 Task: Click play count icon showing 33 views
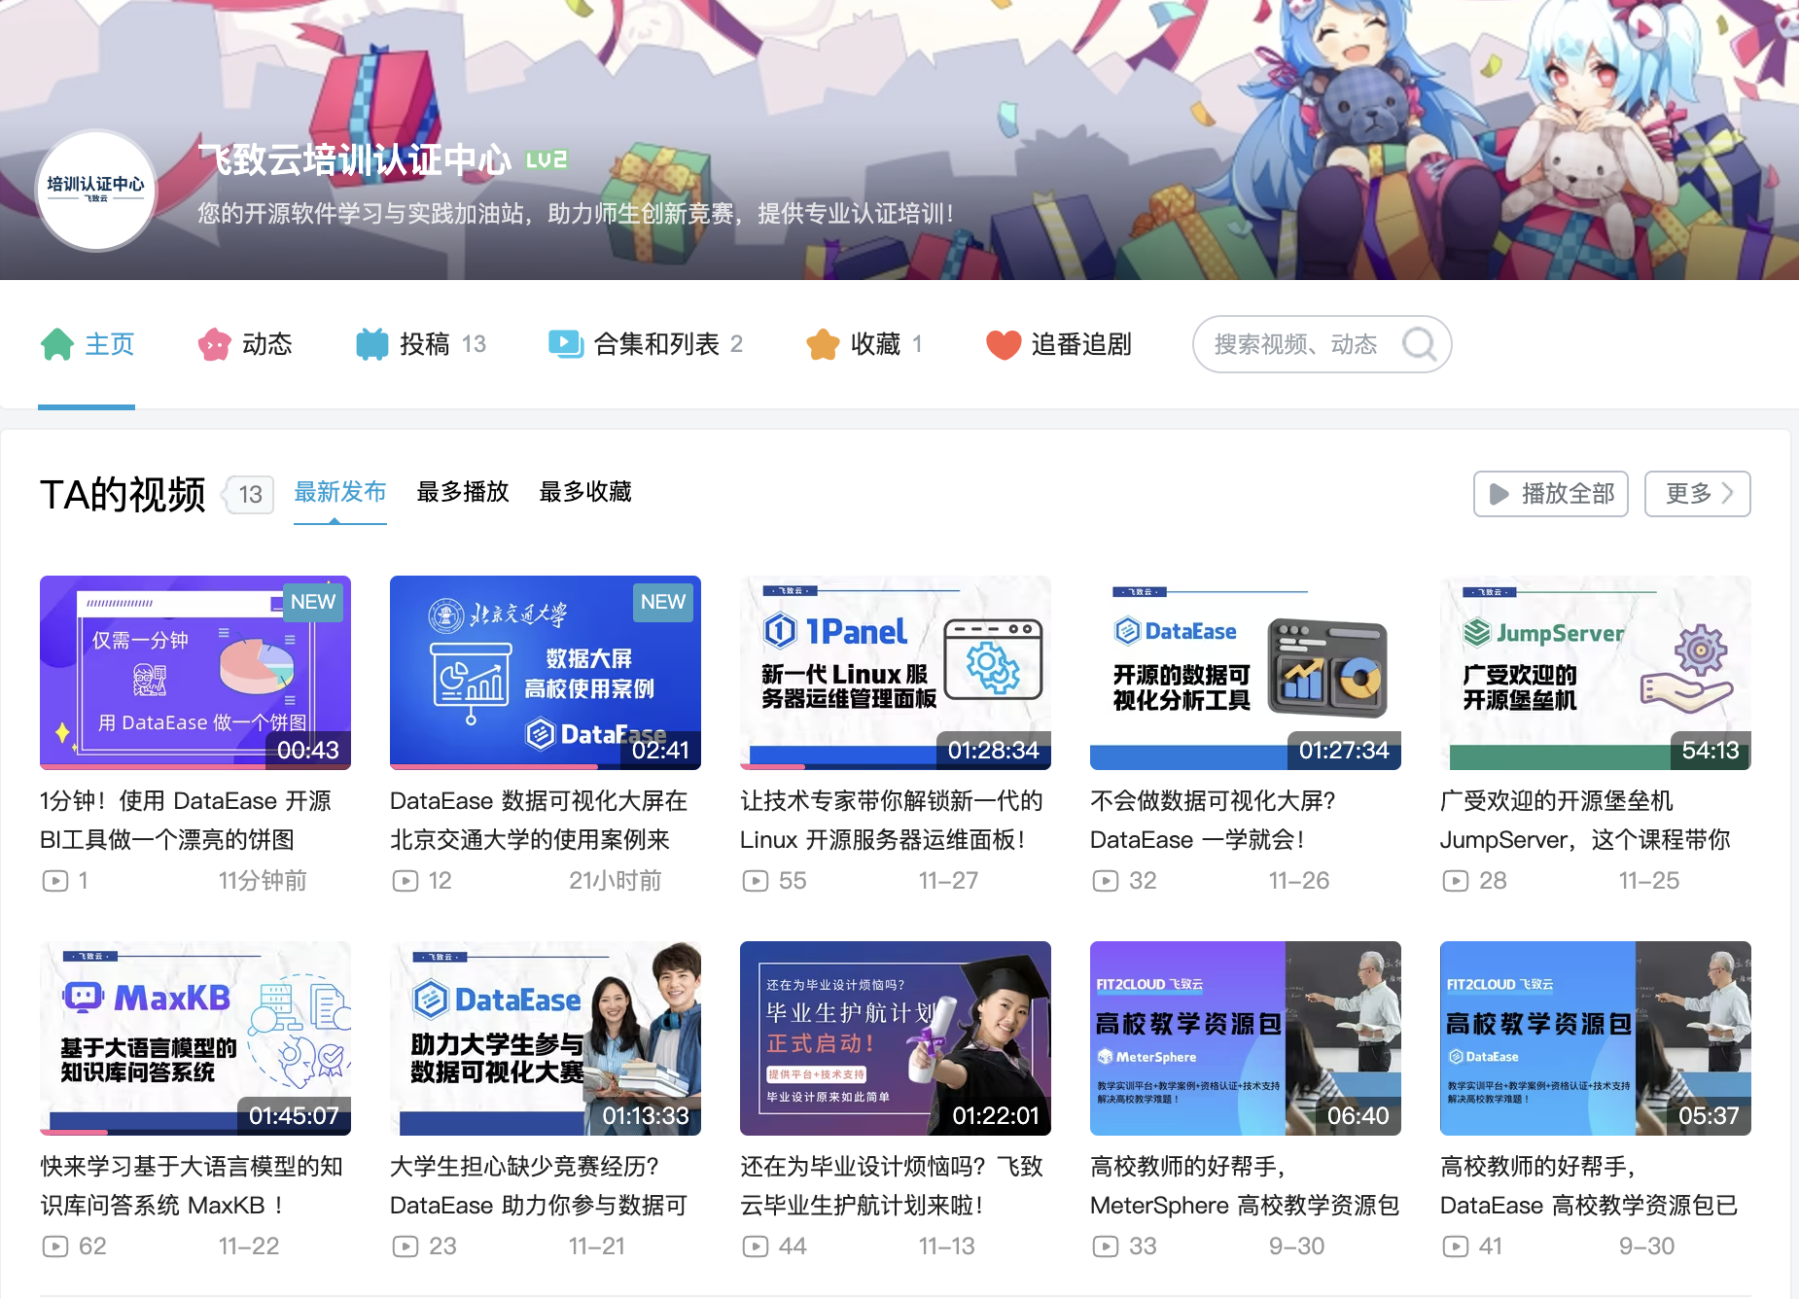pos(1106,1246)
